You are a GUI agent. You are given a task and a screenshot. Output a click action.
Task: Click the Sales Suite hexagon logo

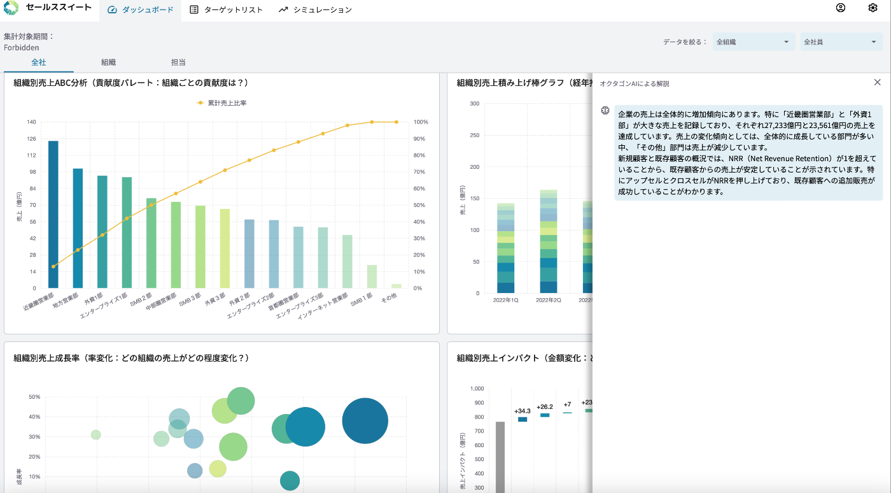(x=11, y=8)
